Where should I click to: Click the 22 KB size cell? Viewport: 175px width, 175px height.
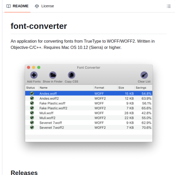click(x=129, y=118)
